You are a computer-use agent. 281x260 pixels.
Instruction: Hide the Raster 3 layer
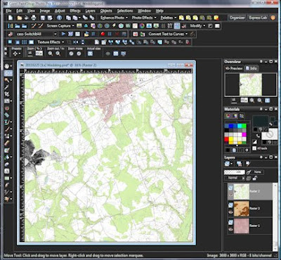(230, 212)
